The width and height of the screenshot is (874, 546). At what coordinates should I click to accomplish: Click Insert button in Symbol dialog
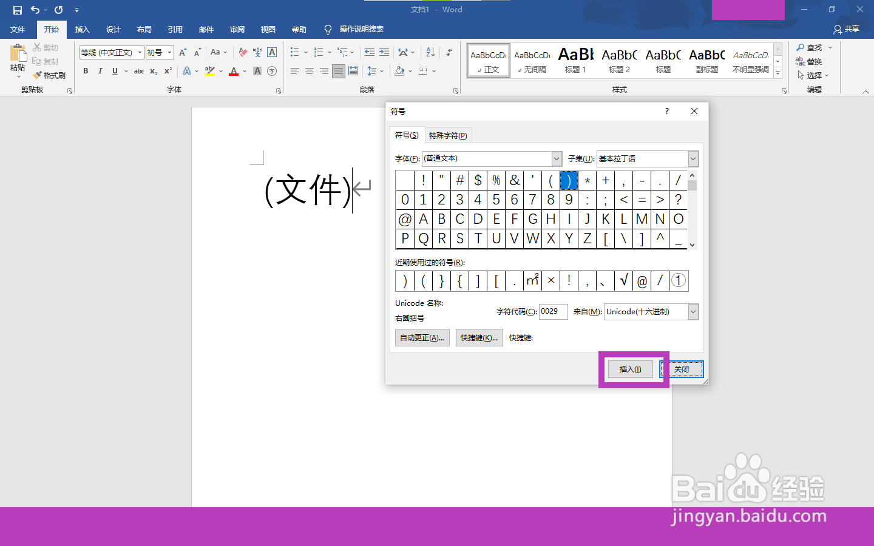click(x=630, y=369)
